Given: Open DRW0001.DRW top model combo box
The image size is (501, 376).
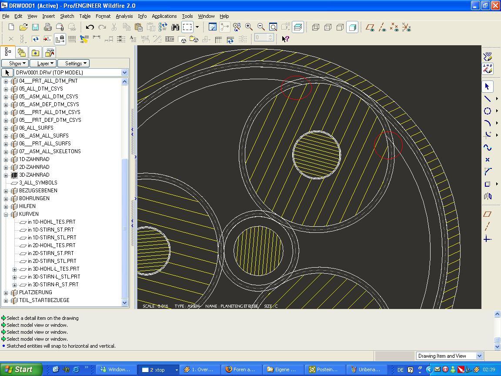Looking at the screenshot, I should [x=125, y=73].
